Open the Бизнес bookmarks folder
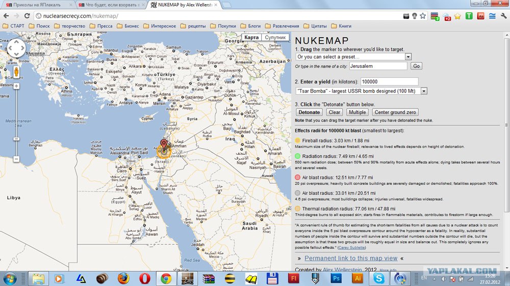This screenshot has width=510, height=286. [x=128, y=26]
